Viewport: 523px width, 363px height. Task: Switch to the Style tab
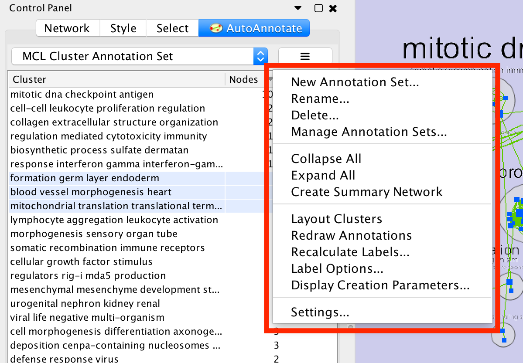[x=123, y=28]
